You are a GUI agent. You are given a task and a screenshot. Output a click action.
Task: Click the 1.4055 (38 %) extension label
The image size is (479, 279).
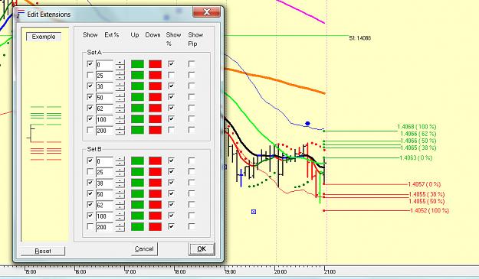point(427,194)
